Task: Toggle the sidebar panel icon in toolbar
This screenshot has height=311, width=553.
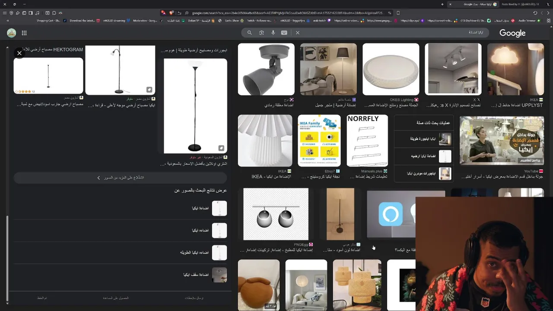Action: click(x=31, y=13)
